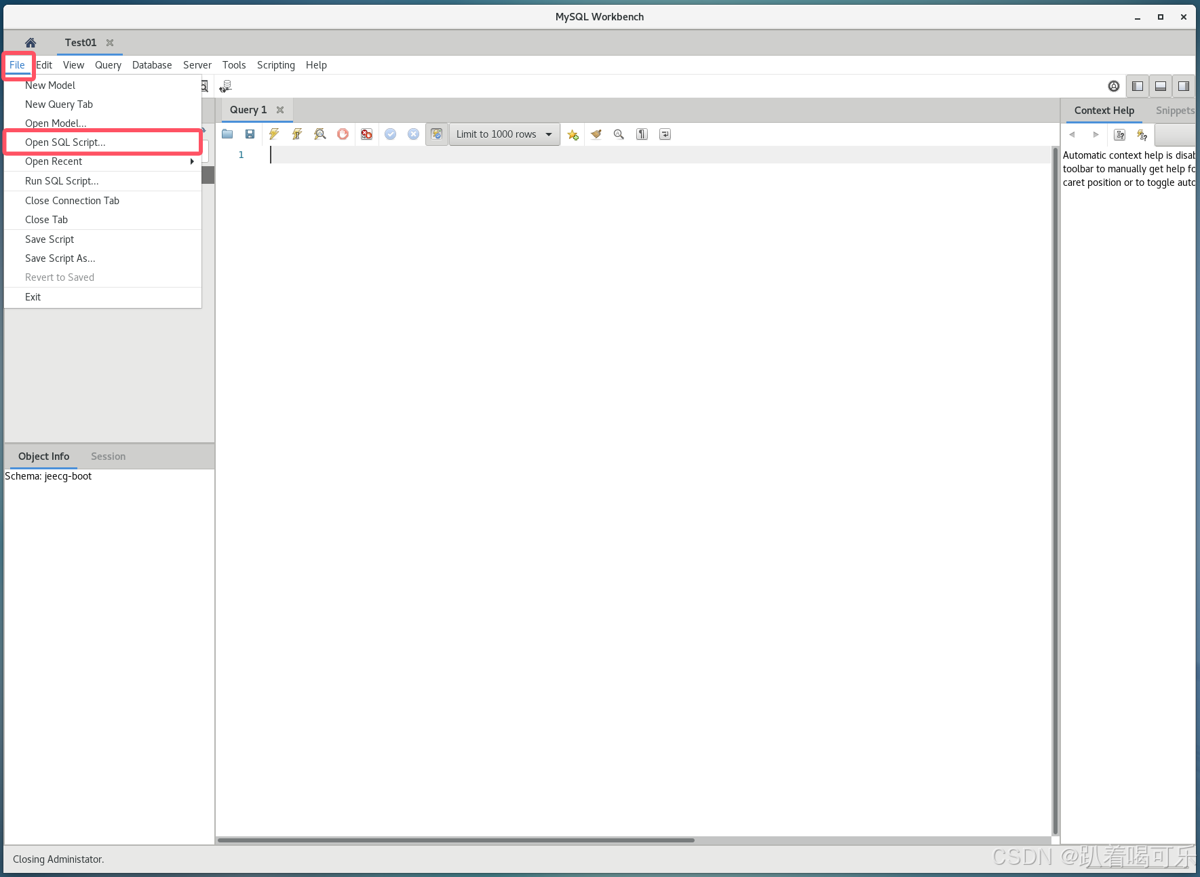Open the Help menu
The width and height of the screenshot is (1200, 877).
tap(316, 65)
